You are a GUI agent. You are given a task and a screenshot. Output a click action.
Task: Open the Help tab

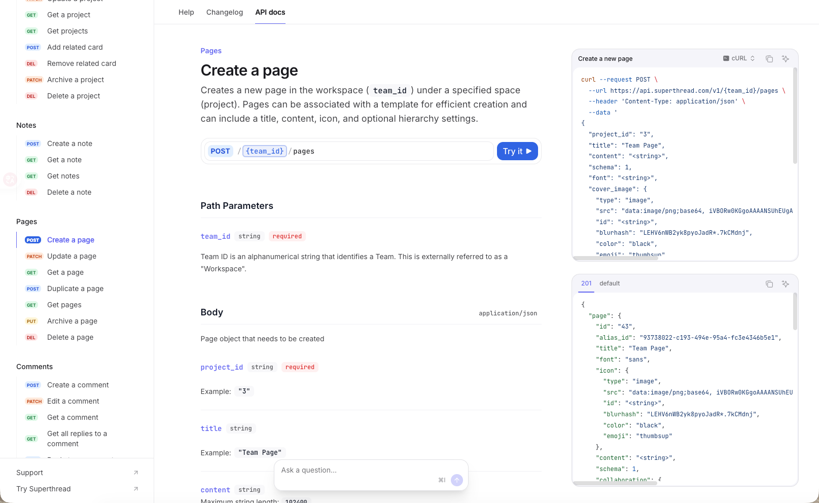point(186,12)
